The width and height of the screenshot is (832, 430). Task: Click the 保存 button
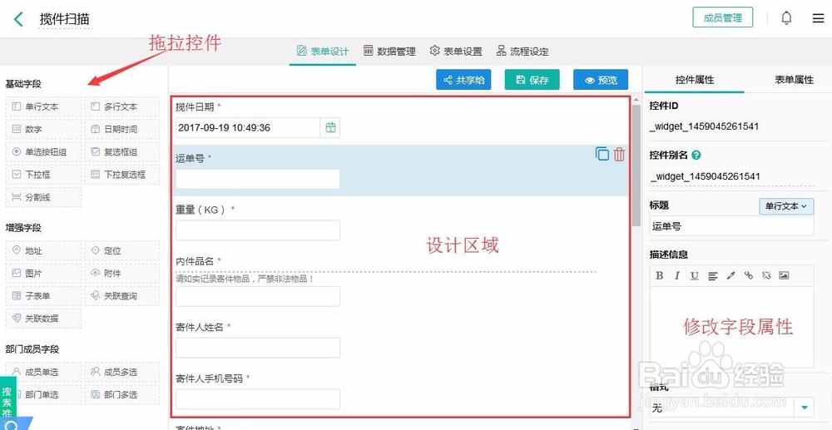coord(532,80)
